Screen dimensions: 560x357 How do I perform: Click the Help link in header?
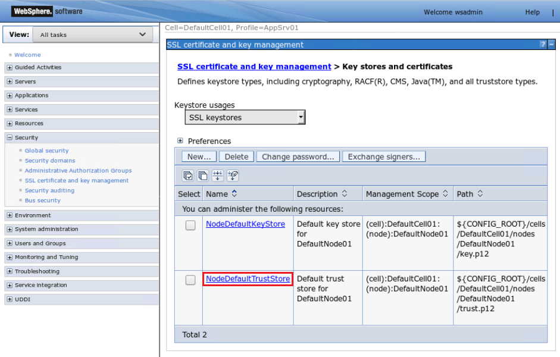tap(532, 12)
